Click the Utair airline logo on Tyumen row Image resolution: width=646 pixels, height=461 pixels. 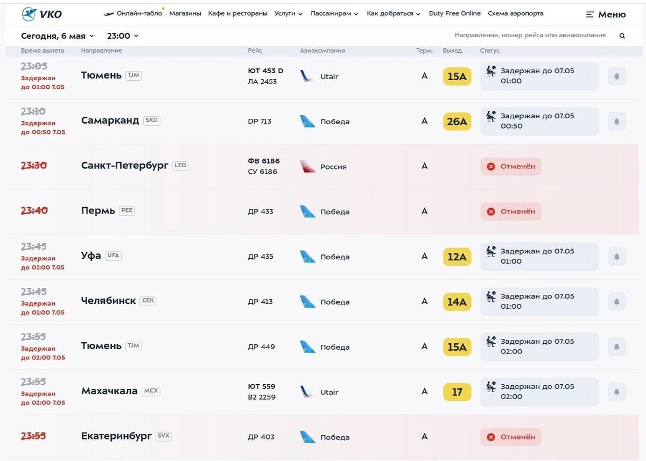coord(307,76)
